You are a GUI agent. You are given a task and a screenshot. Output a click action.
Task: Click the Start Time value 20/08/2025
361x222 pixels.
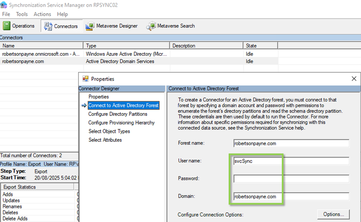pyautogui.click(x=56, y=178)
